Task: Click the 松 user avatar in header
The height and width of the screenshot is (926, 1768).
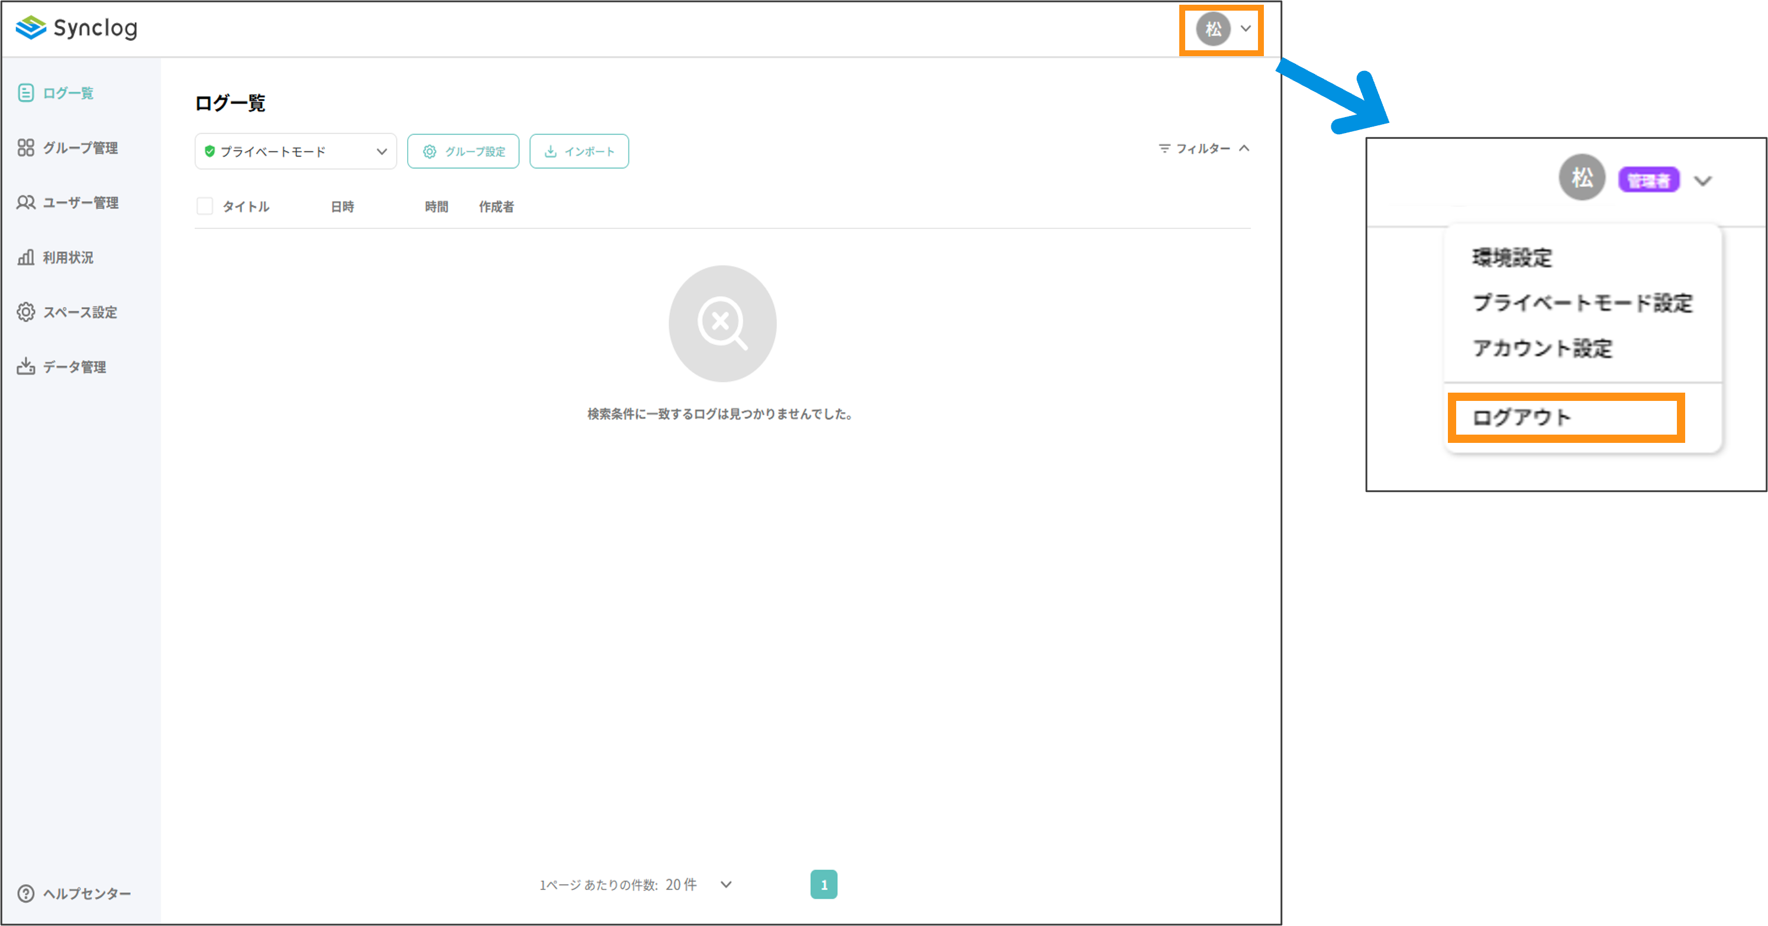Action: [1213, 29]
